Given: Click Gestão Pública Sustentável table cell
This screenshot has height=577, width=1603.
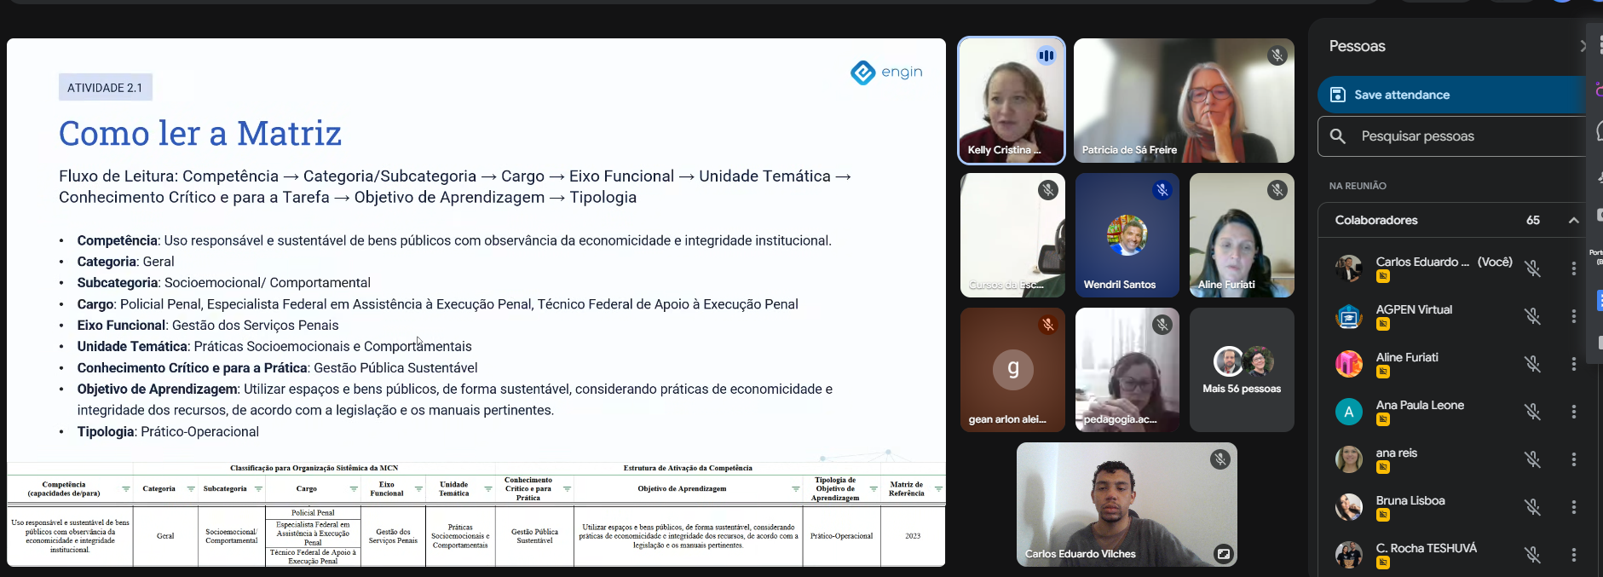Looking at the screenshot, I should [x=534, y=536].
